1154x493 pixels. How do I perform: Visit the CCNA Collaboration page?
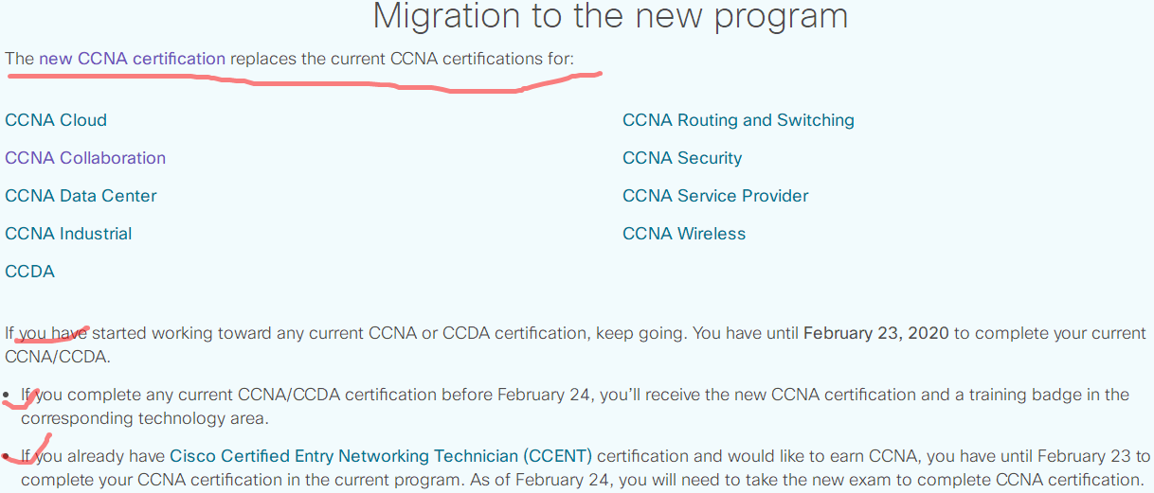click(x=85, y=158)
